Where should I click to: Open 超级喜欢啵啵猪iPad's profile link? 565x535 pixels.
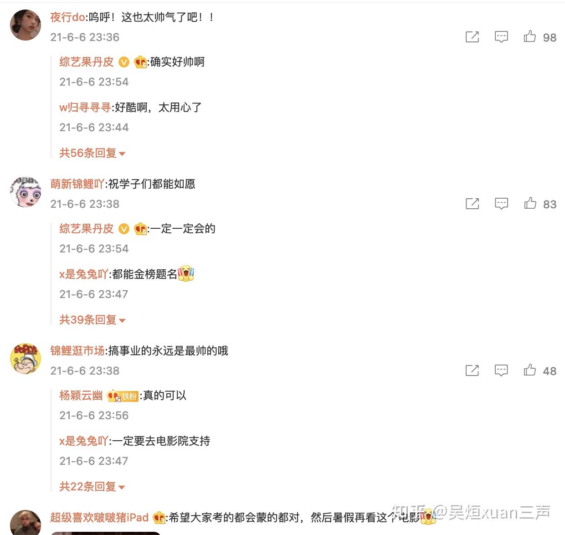pos(99,518)
